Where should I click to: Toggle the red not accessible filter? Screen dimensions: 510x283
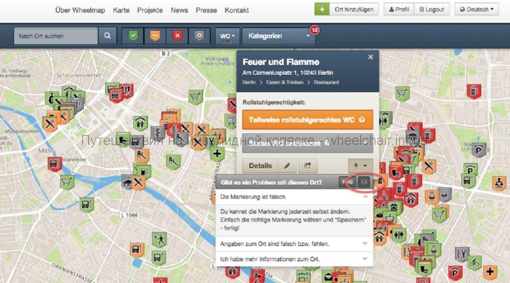point(177,36)
